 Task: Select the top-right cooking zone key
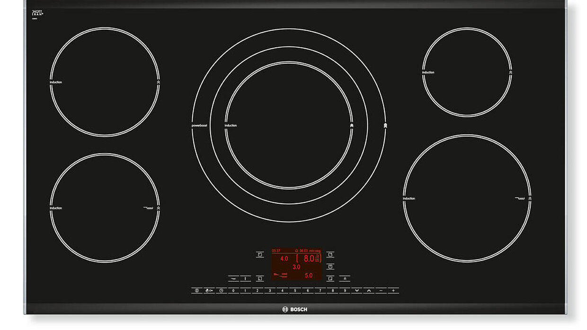point(330,254)
